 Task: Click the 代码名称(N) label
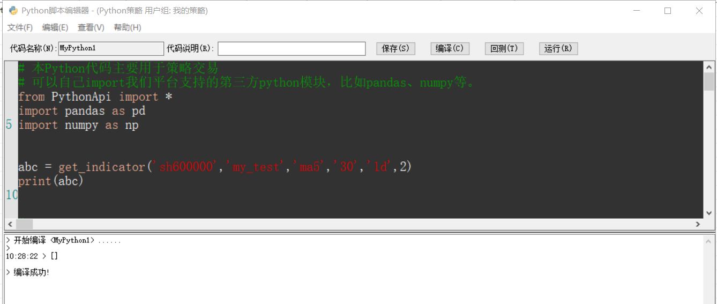point(33,48)
